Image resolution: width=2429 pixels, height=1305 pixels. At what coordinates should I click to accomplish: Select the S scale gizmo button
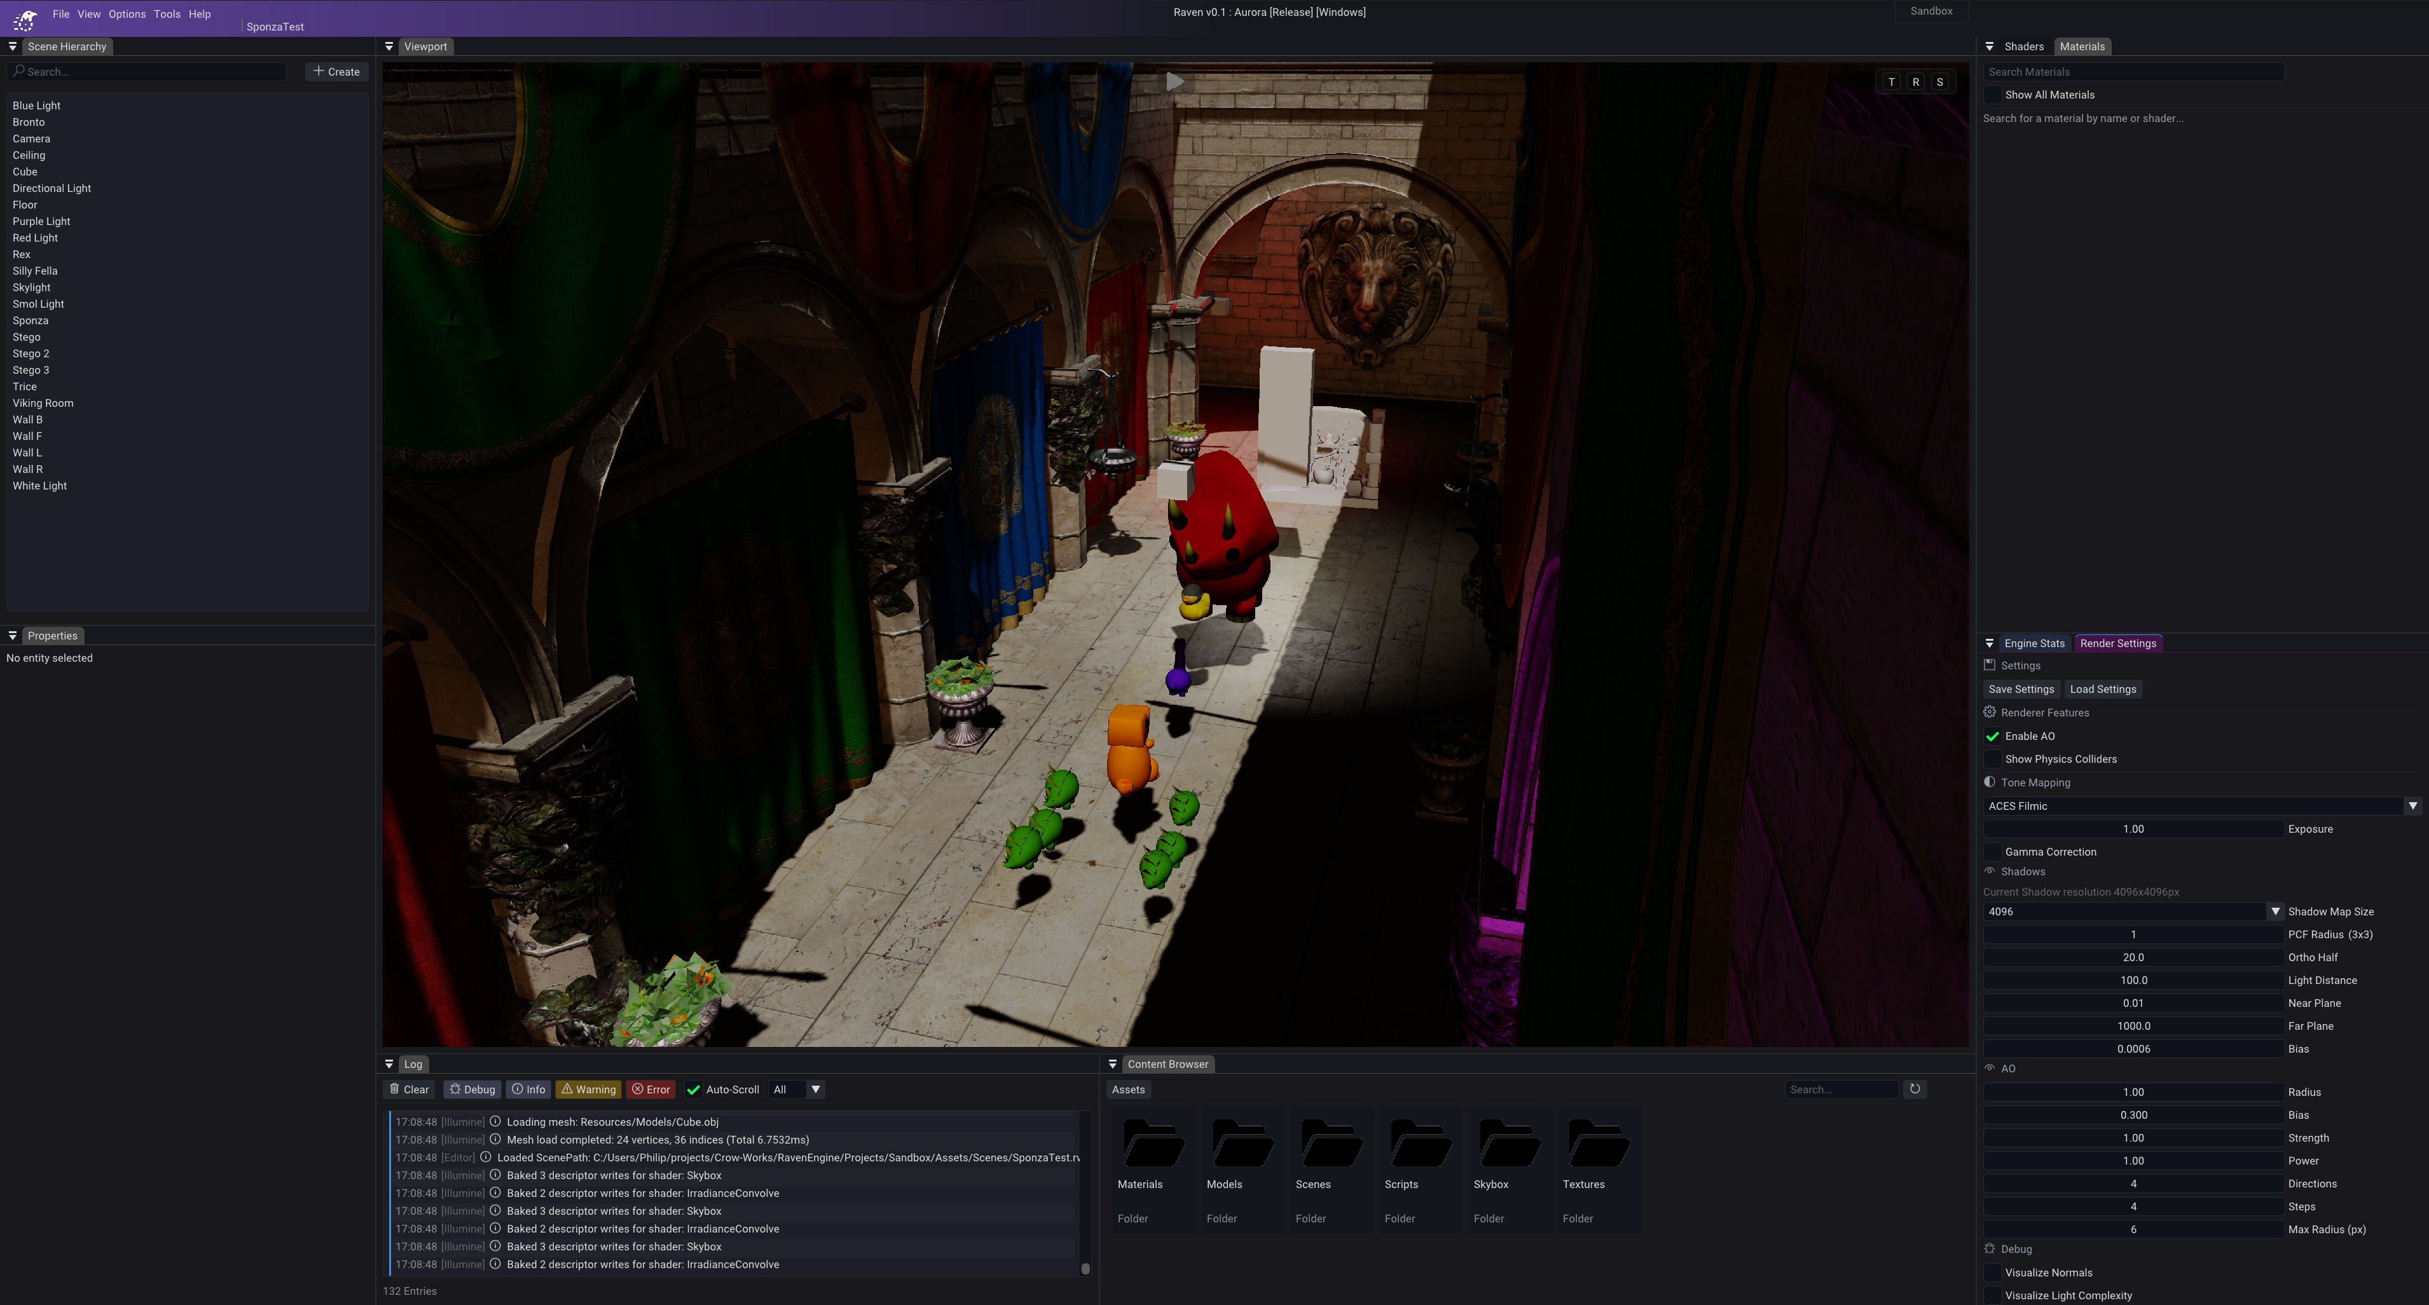coord(1939,82)
